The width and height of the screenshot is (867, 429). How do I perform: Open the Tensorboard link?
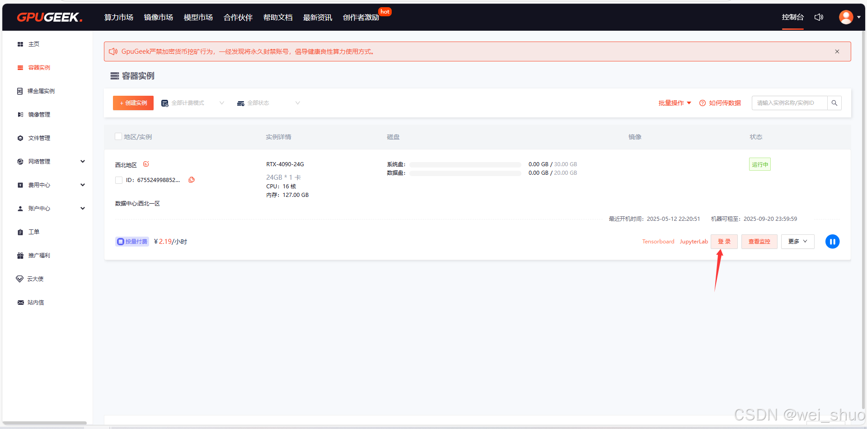pyautogui.click(x=658, y=242)
